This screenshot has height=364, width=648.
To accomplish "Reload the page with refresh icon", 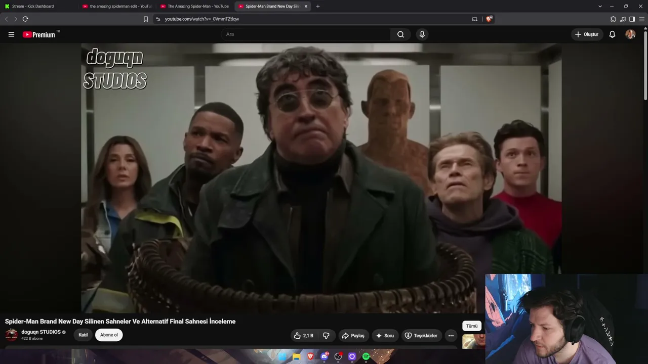I will tap(25, 19).
